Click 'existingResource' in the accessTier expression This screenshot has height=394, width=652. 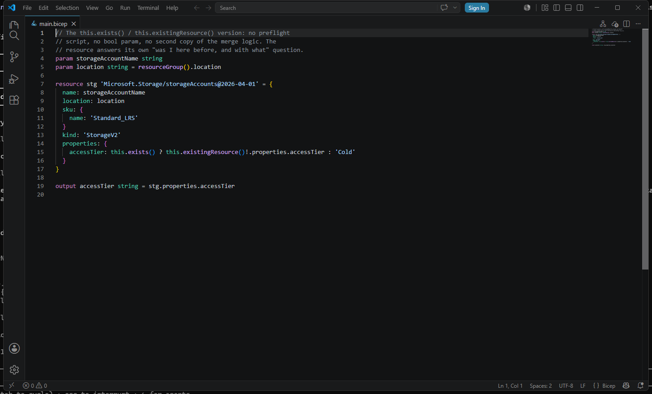click(x=210, y=152)
